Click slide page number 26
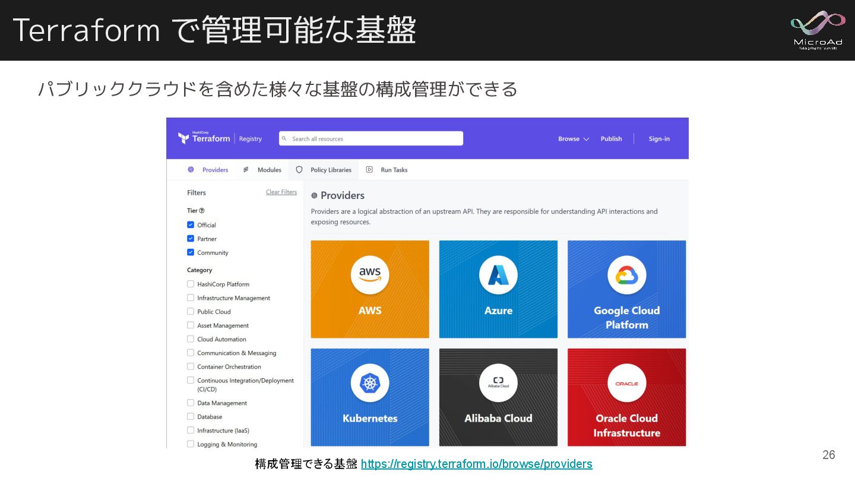The width and height of the screenshot is (855, 481). coord(828,455)
